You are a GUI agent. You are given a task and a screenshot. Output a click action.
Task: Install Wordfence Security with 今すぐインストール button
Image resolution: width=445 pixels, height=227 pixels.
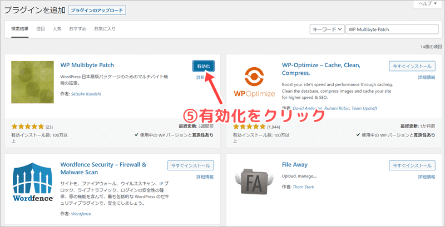pos(190,165)
